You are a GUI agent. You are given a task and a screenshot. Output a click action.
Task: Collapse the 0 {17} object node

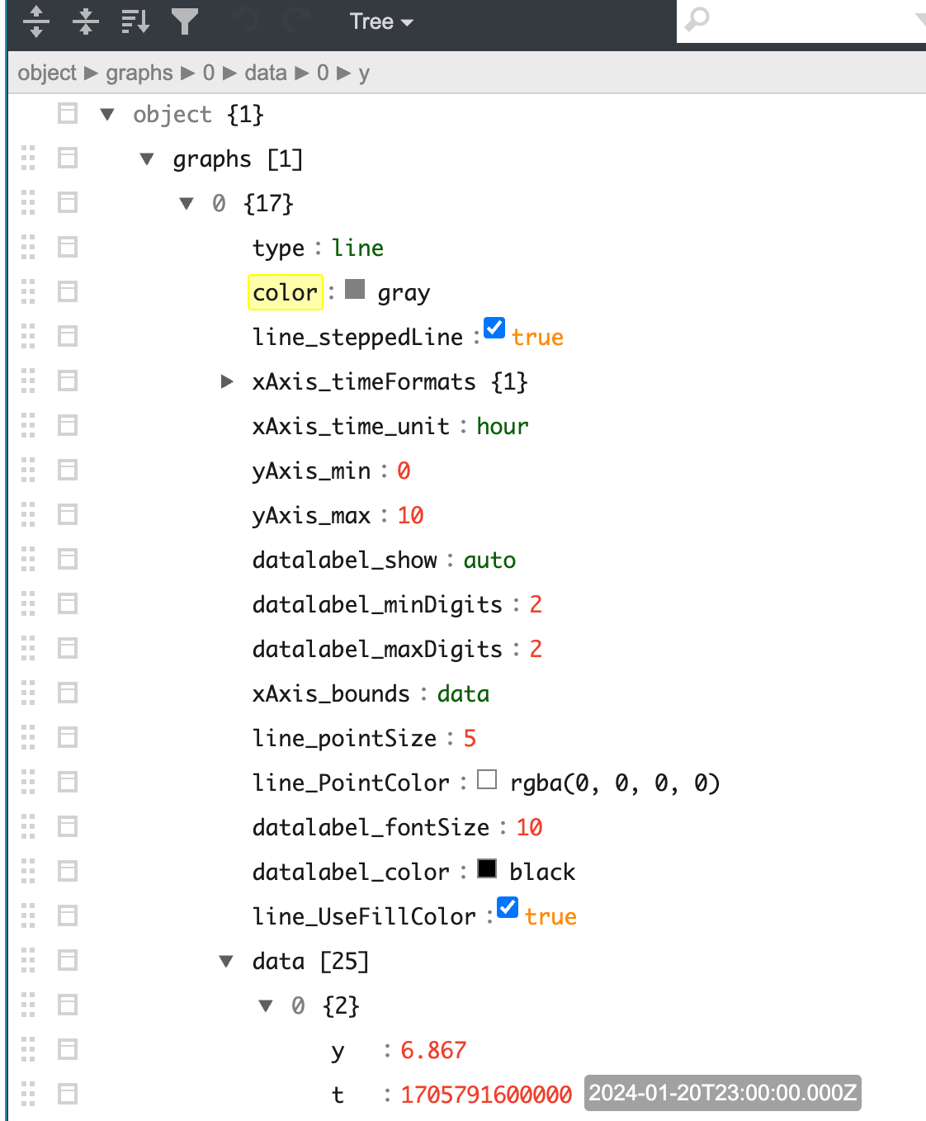pos(187,203)
